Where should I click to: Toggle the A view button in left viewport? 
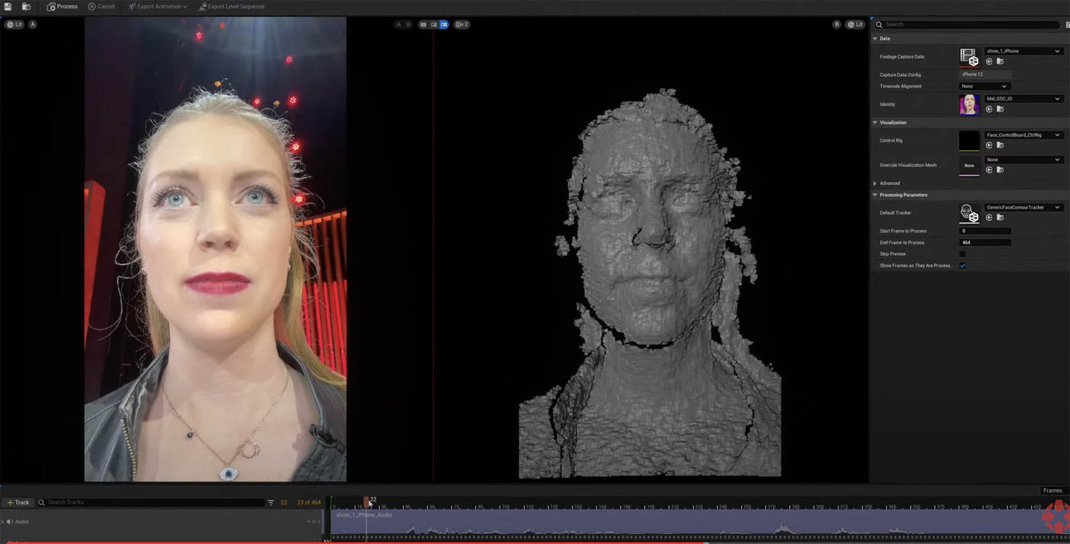coord(33,25)
